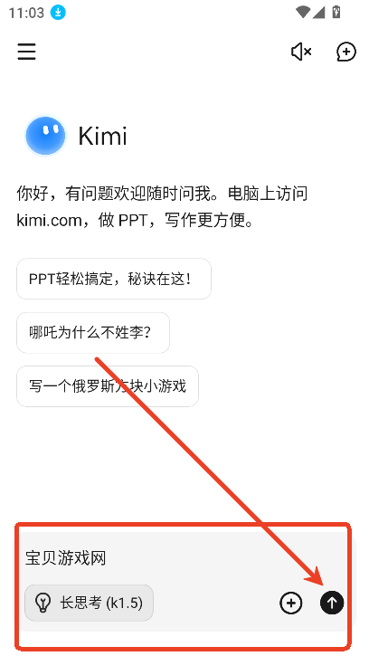
Task: Tap the cellular signal icon
Action: 318,12
